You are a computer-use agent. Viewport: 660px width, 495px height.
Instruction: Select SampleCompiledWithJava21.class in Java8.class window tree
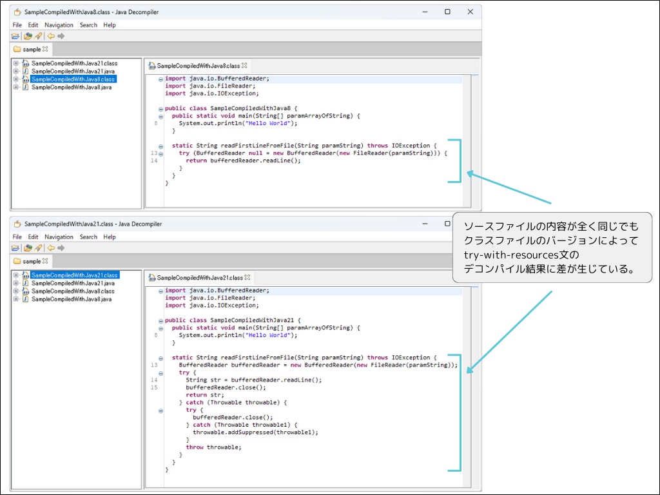tap(74, 63)
